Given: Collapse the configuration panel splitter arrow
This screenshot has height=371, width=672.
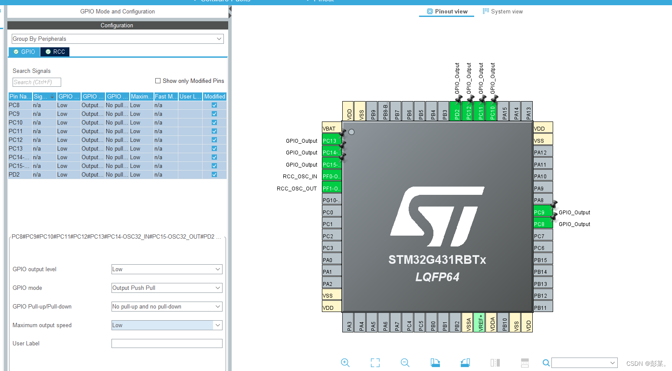Looking at the screenshot, I should 230,9.
